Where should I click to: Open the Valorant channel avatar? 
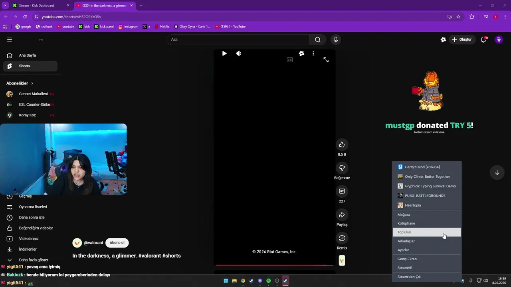coord(77,243)
